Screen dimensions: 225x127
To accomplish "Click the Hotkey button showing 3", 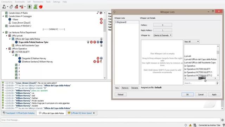I will click(x=162, y=25).
